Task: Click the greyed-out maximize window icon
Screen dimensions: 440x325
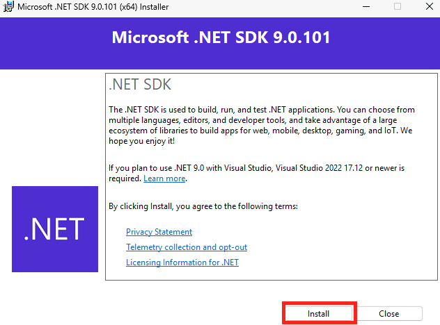Action: pyautogui.click(x=398, y=6)
